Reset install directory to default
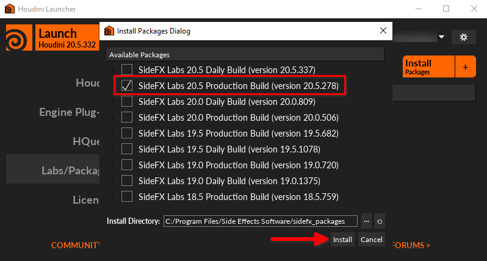 click(380, 221)
